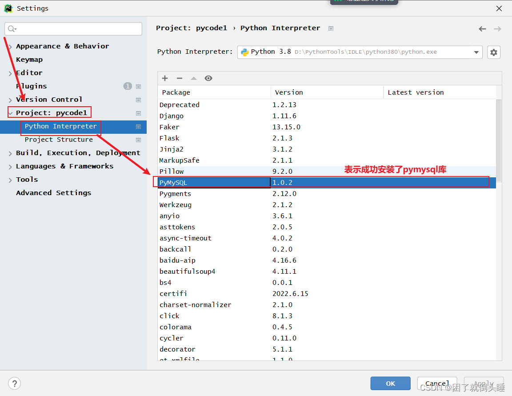Select the cycler package row
This screenshot has width=512, height=396.
[x=327, y=338]
